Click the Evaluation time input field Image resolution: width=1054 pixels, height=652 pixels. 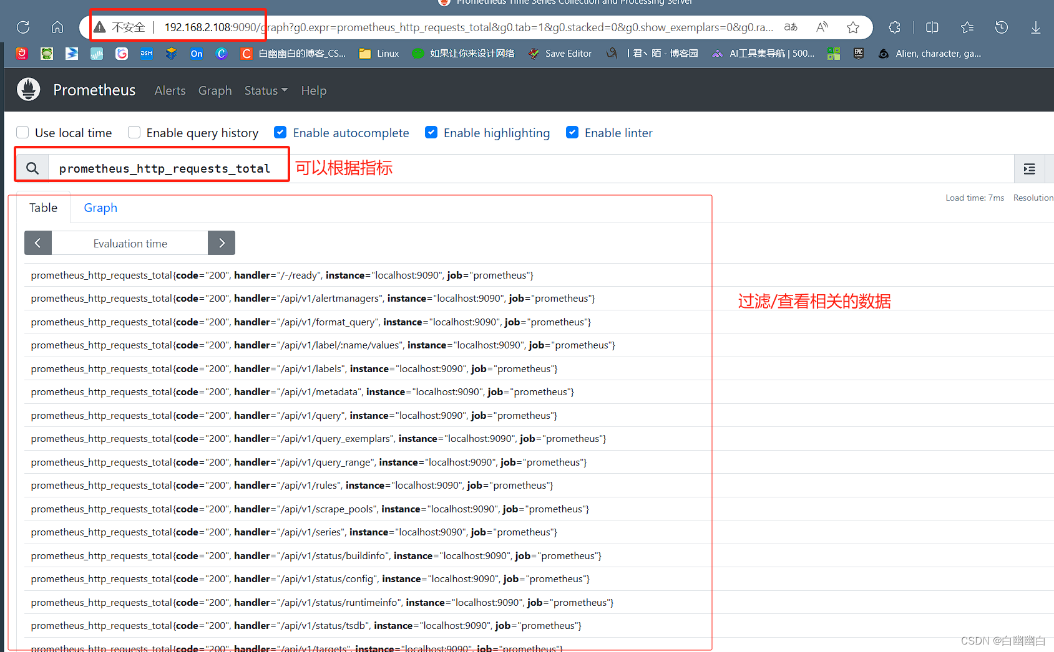pos(130,243)
